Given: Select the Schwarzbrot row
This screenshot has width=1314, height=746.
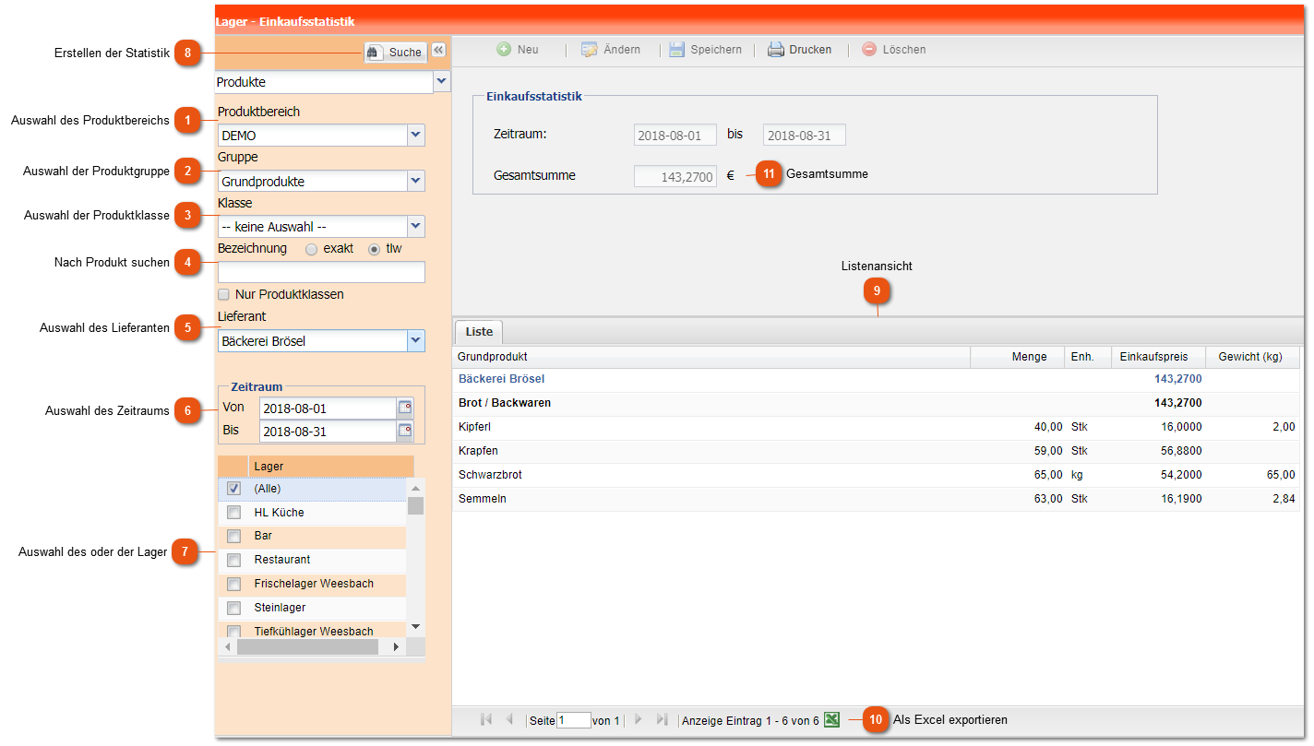Looking at the screenshot, I should tap(877, 475).
